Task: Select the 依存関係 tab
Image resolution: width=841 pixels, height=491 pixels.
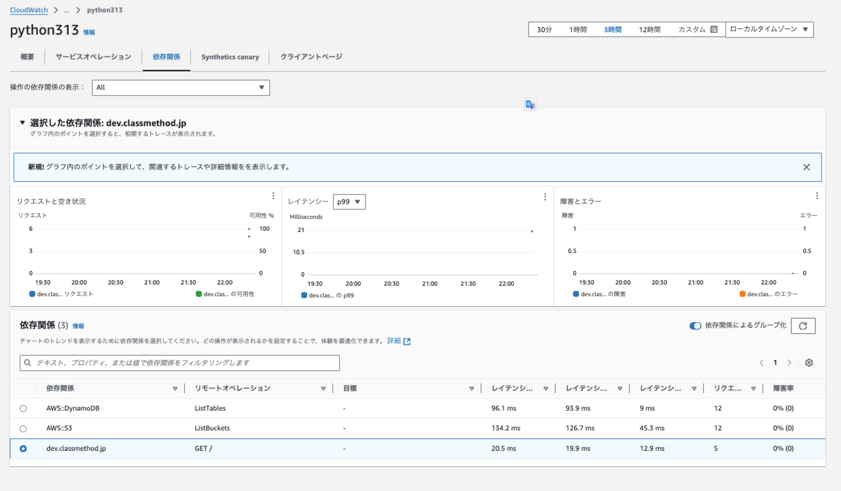Action: tap(167, 57)
